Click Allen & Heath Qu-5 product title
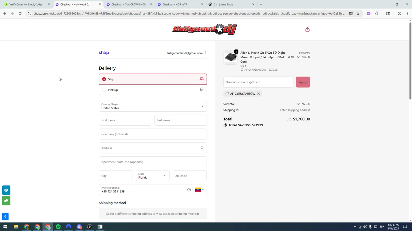This screenshot has height=231, width=412. [x=267, y=57]
